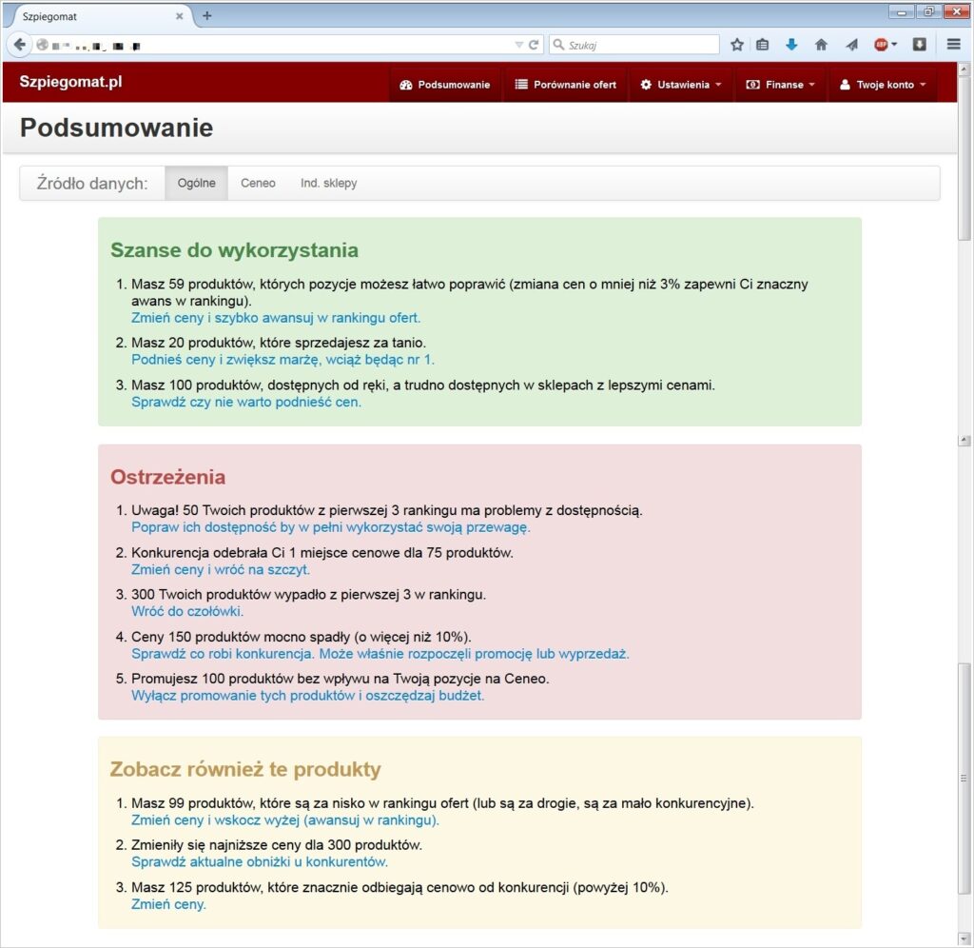Click link Wróć do czołówki
The height and width of the screenshot is (948, 974).
[187, 612]
